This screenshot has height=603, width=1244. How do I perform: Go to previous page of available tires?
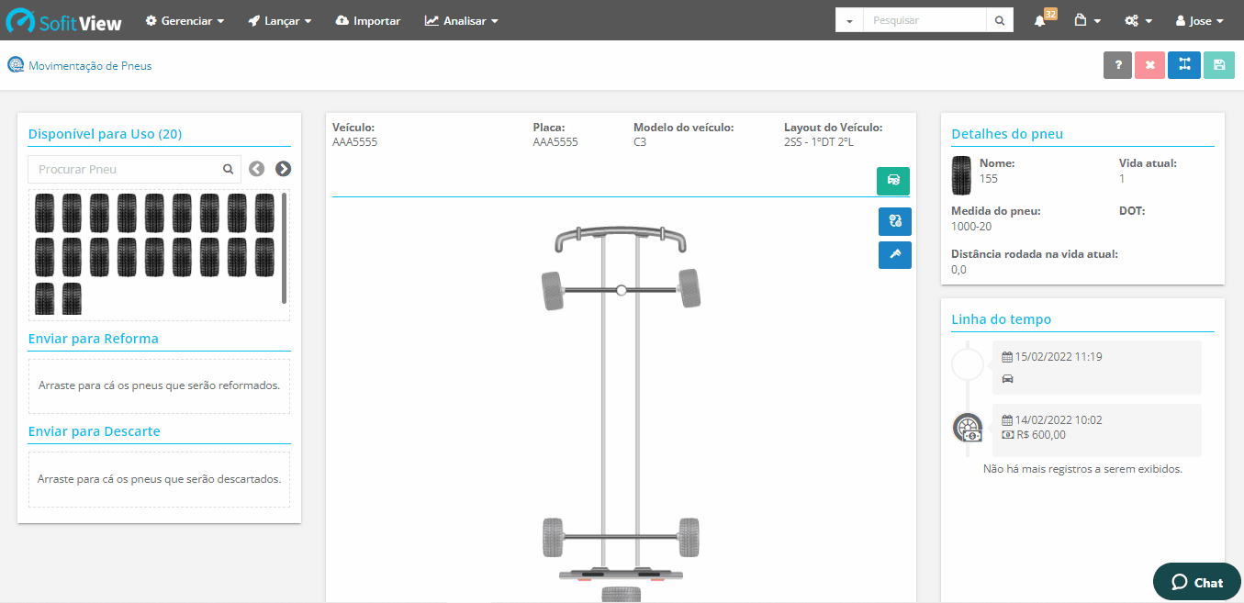tap(257, 169)
